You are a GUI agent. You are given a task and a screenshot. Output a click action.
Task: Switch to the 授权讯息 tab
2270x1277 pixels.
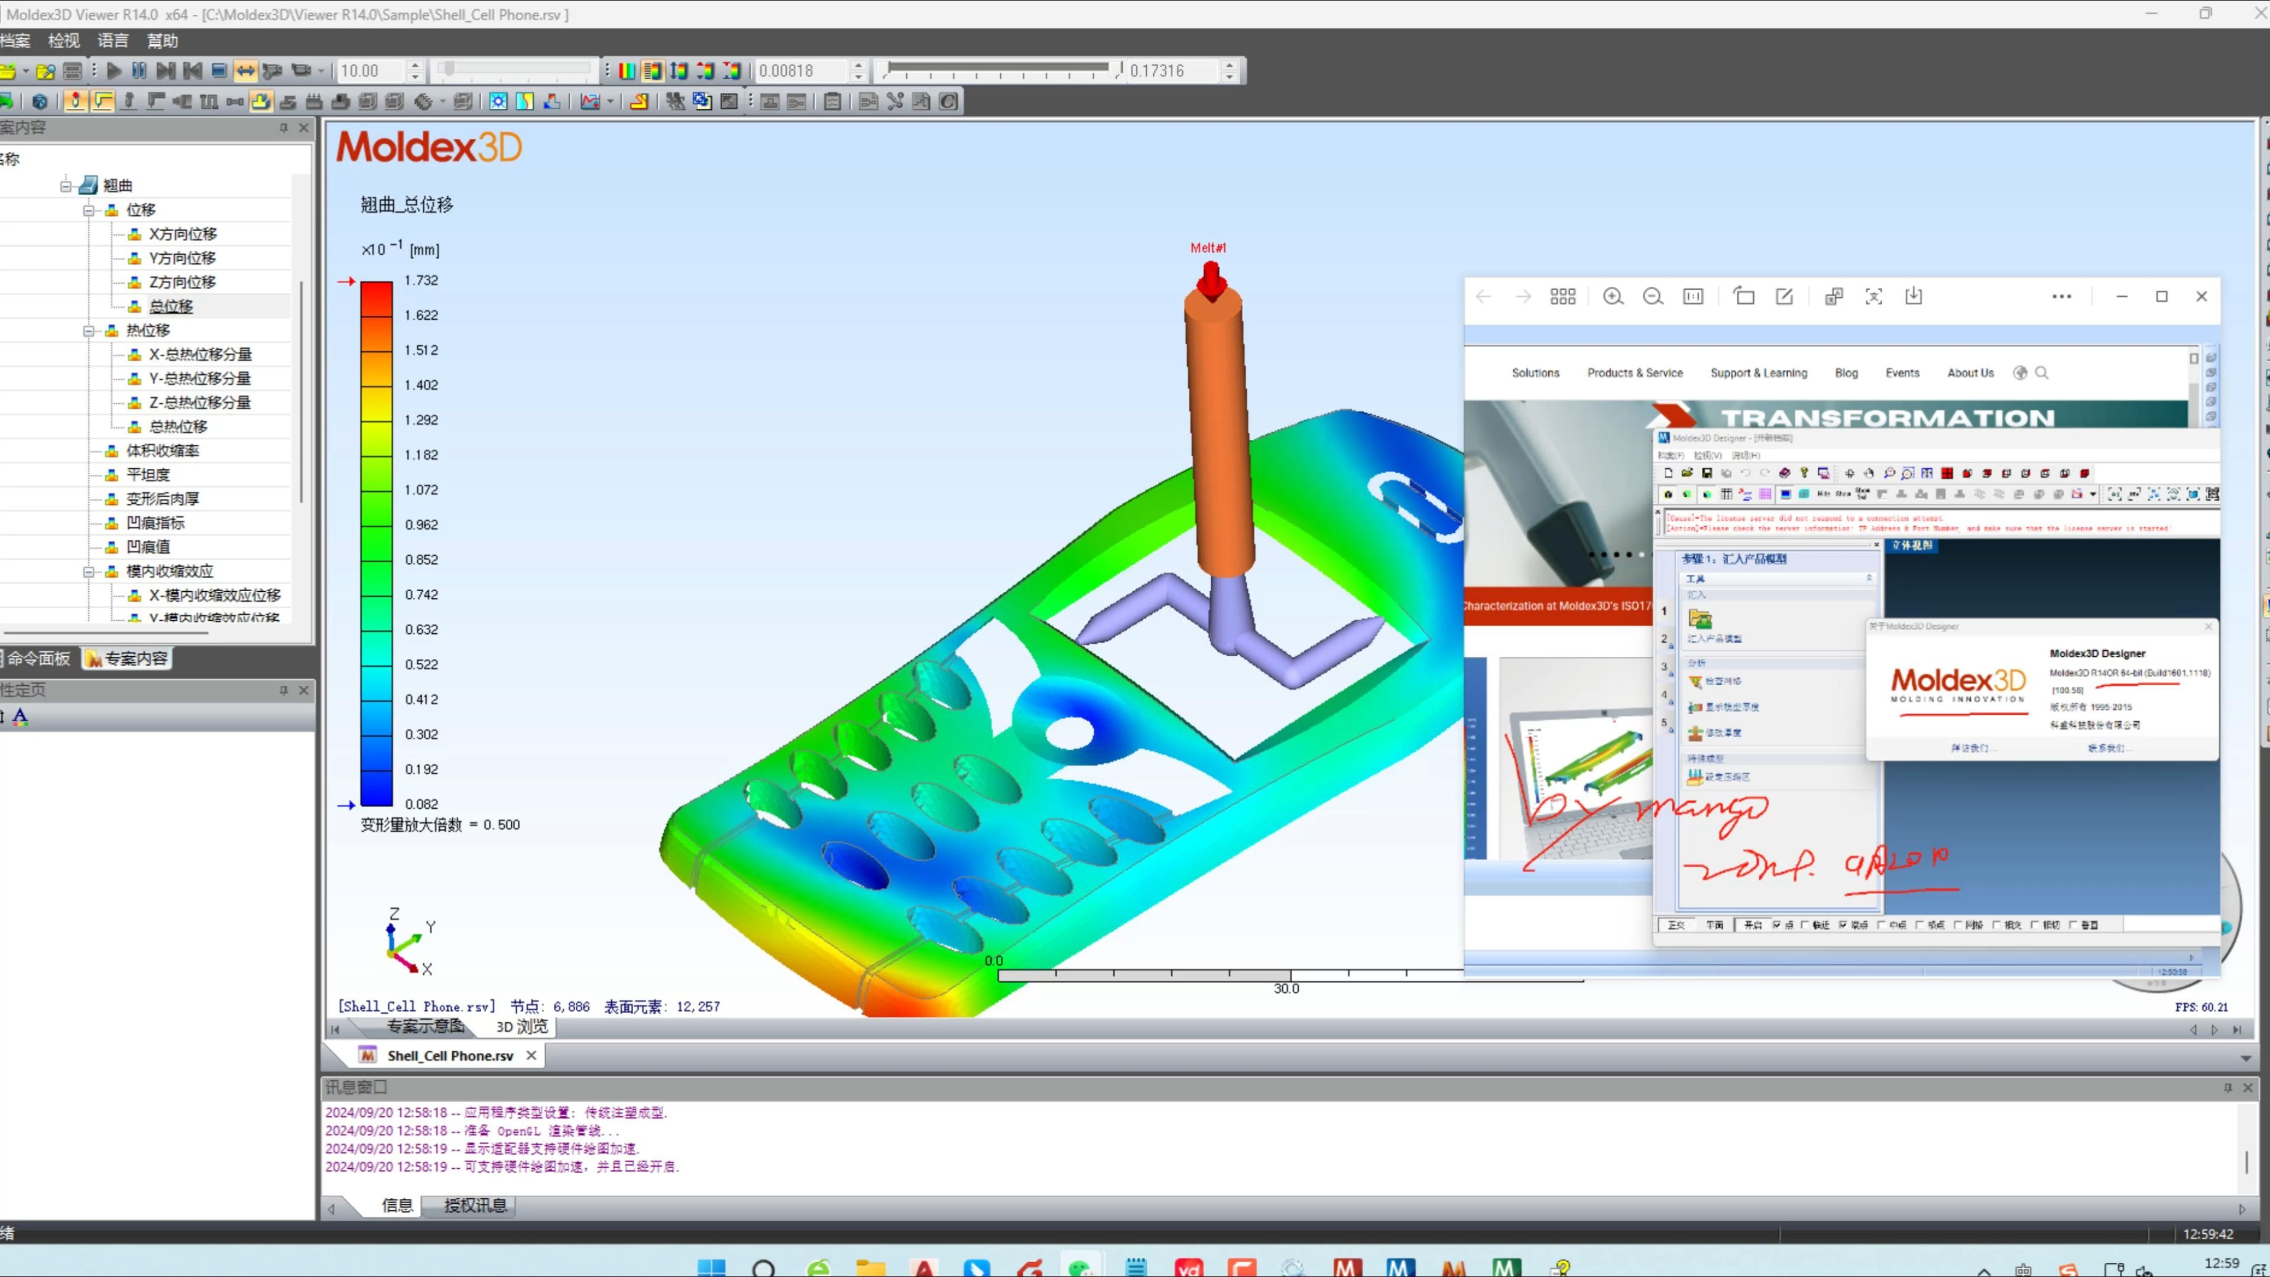(x=475, y=1205)
